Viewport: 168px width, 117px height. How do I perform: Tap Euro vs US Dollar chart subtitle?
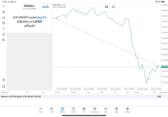pos(59,7)
